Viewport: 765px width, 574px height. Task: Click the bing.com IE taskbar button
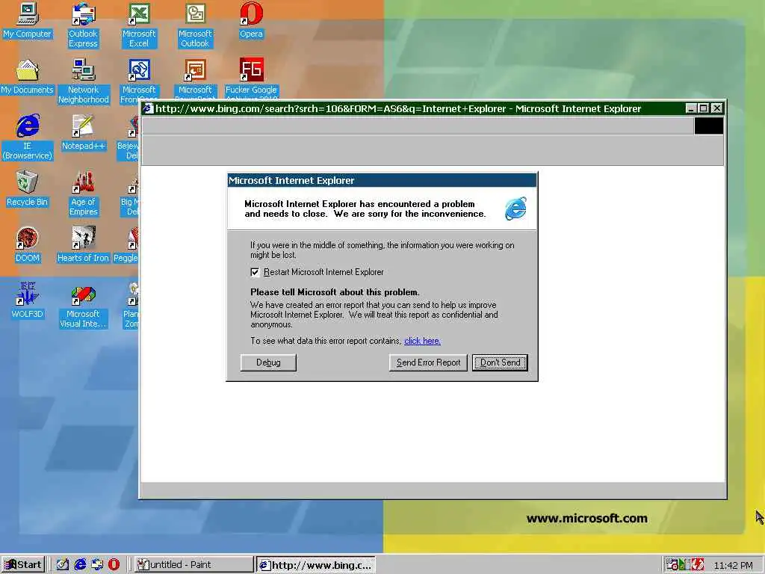click(316, 565)
